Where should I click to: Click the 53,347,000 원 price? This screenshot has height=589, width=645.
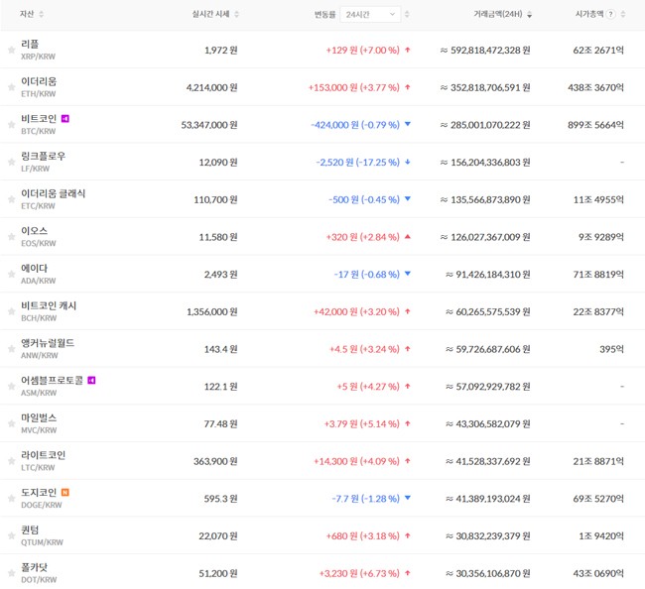coord(209,125)
